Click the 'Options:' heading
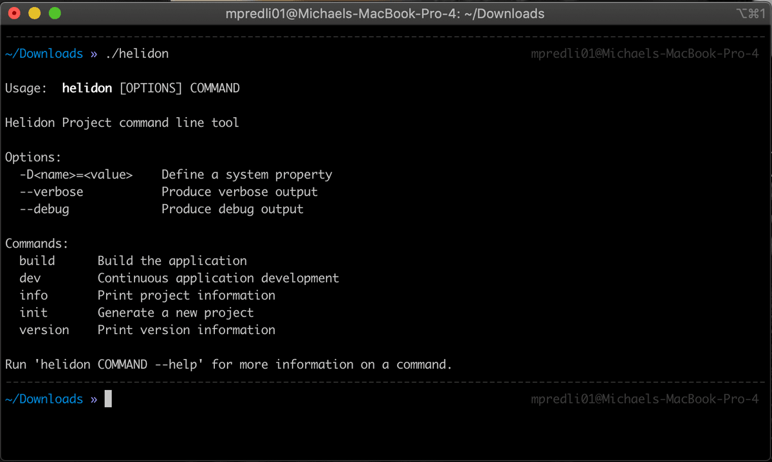This screenshot has height=462, width=772. click(x=33, y=157)
